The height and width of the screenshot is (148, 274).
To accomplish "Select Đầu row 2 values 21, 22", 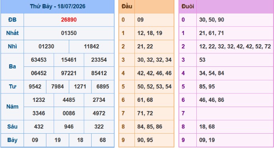I will coord(145,47).
